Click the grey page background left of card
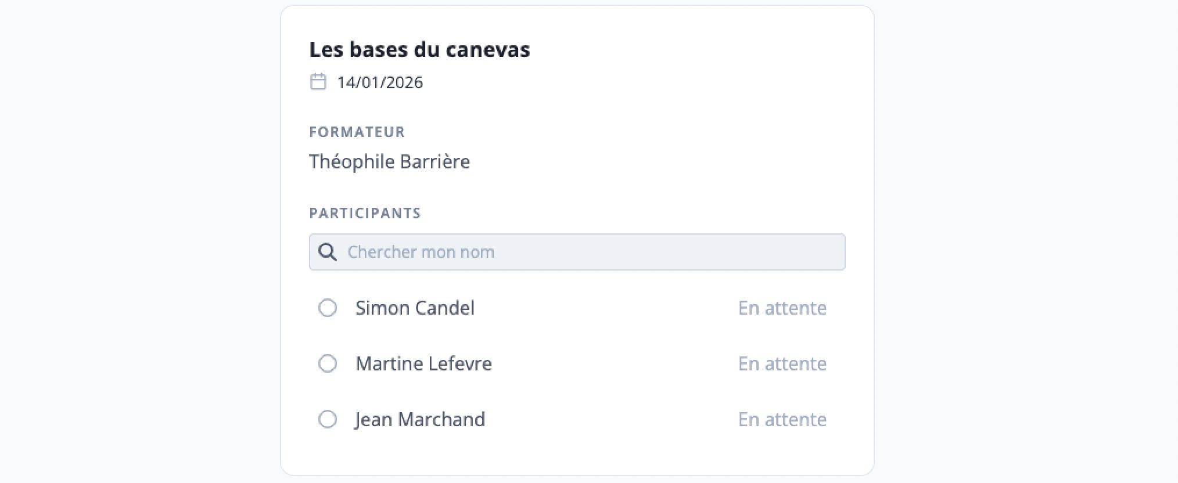 (139, 241)
